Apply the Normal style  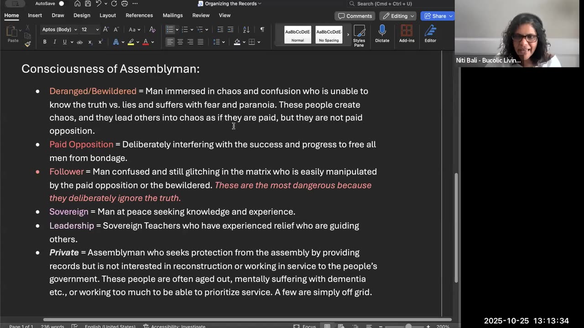[297, 35]
